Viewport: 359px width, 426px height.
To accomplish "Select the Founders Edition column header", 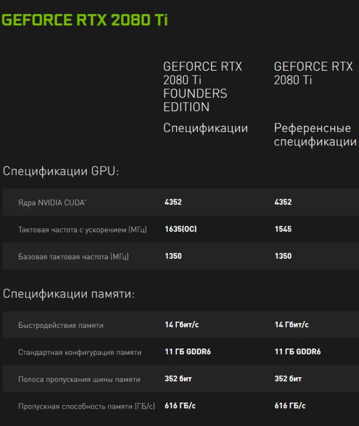I will point(202,86).
